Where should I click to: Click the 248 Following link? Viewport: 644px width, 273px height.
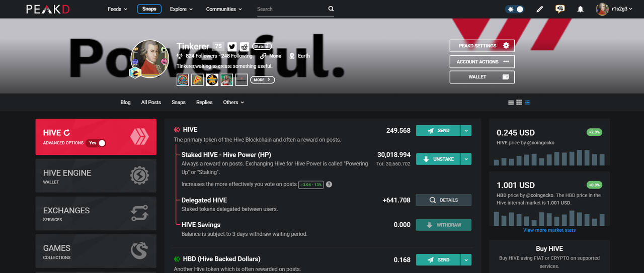coord(237,56)
